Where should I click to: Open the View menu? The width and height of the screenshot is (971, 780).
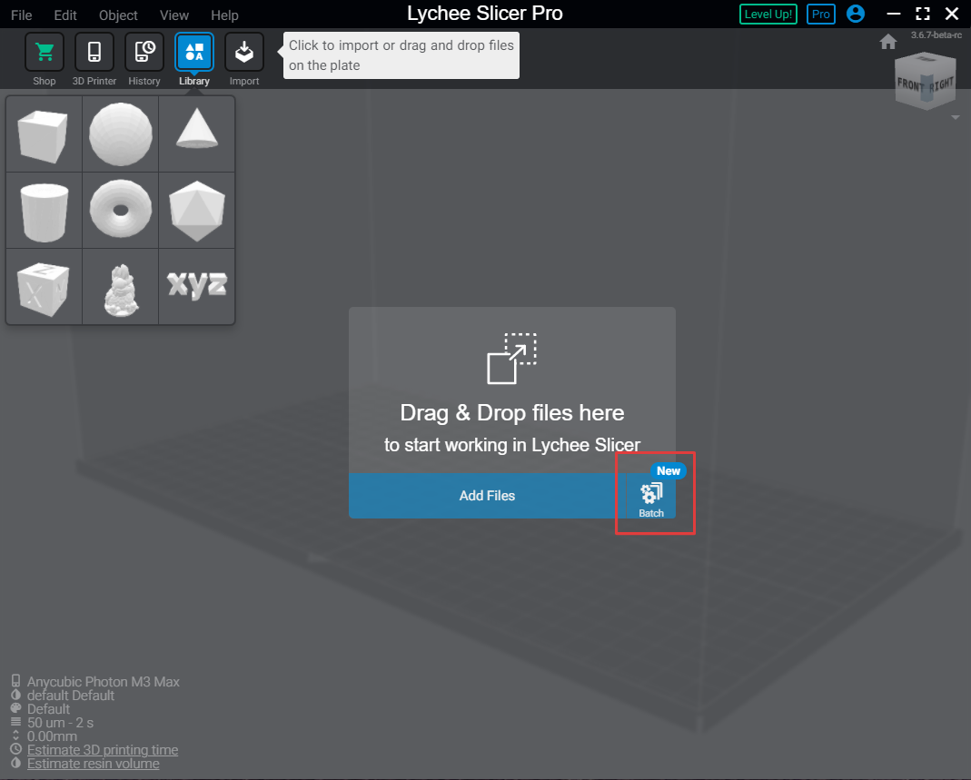pyautogui.click(x=174, y=15)
